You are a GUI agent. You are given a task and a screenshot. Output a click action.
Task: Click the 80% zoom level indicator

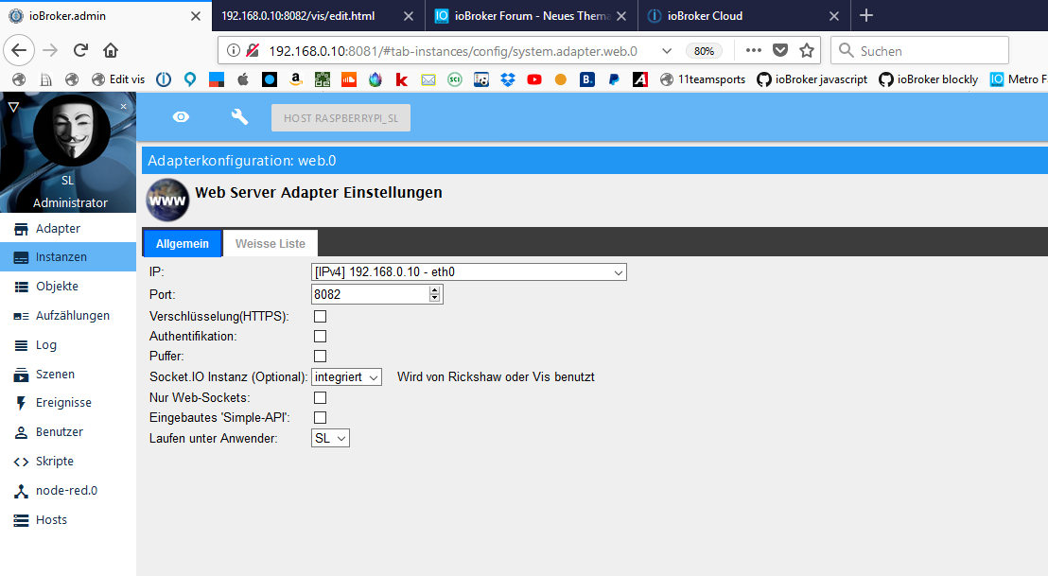(704, 51)
